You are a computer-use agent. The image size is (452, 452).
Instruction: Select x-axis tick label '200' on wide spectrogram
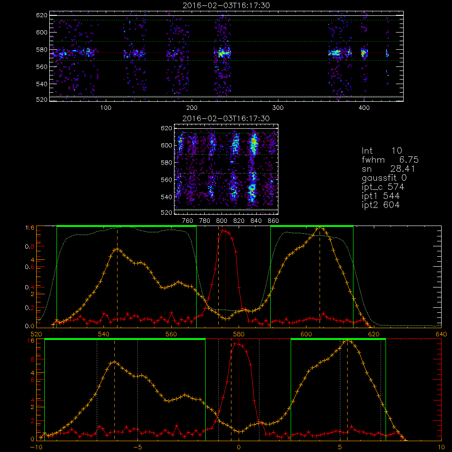tap(192, 108)
